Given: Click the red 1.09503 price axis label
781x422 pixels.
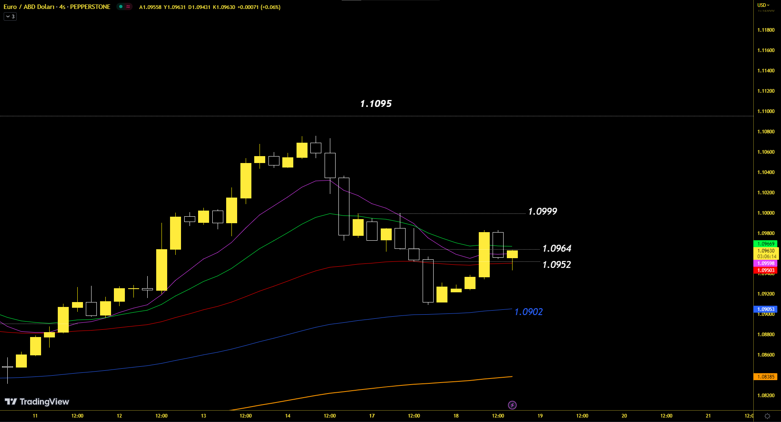Looking at the screenshot, I should (766, 270).
